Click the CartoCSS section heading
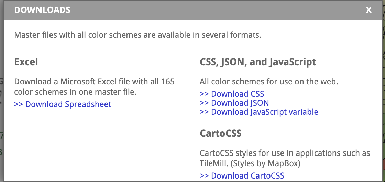Screen dimensions: 385x182 pyautogui.click(x=221, y=133)
